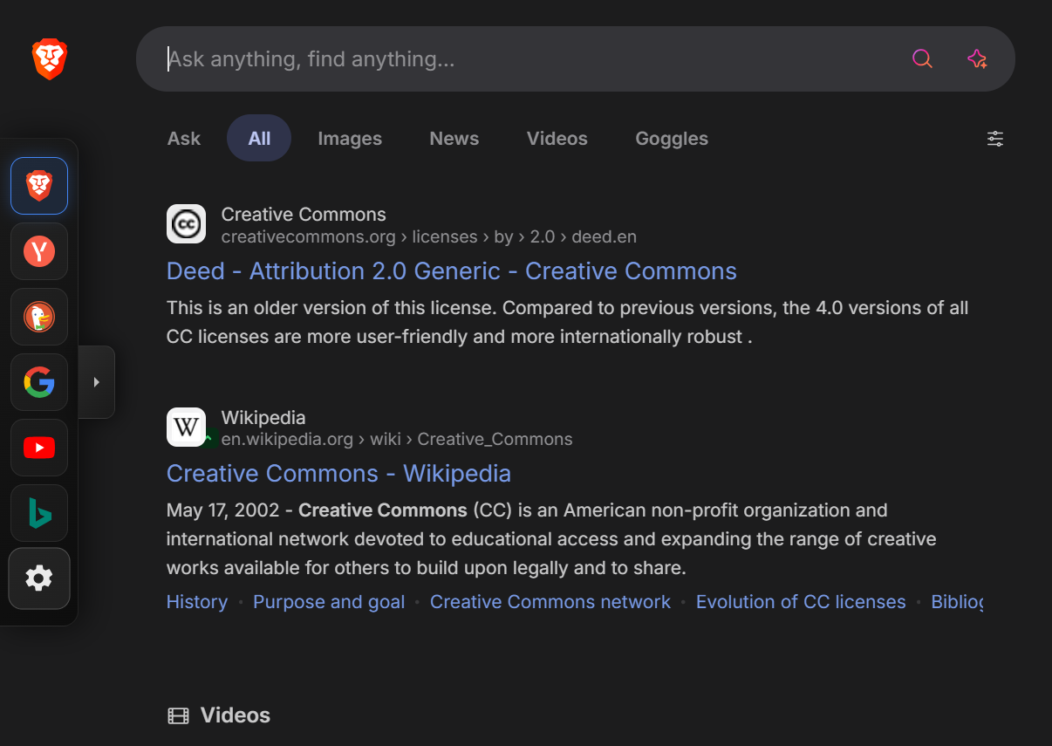Click the Creative Commons site name
The height and width of the screenshot is (746, 1052).
(x=304, y=215)
